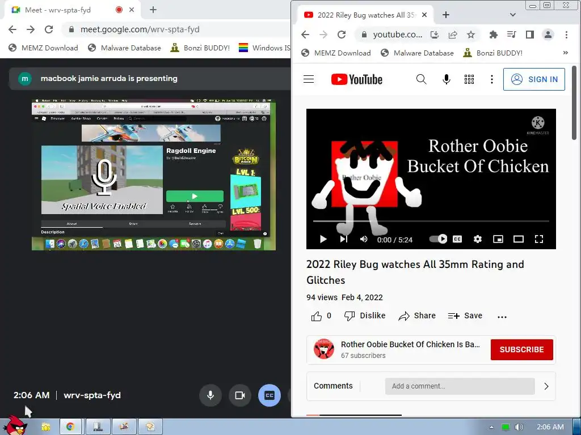Viewport: 581px width, 435px height.
Task: Switch to the YouTube Riley Bug tab
Action: pyautogui.click(x=366, y=15)
